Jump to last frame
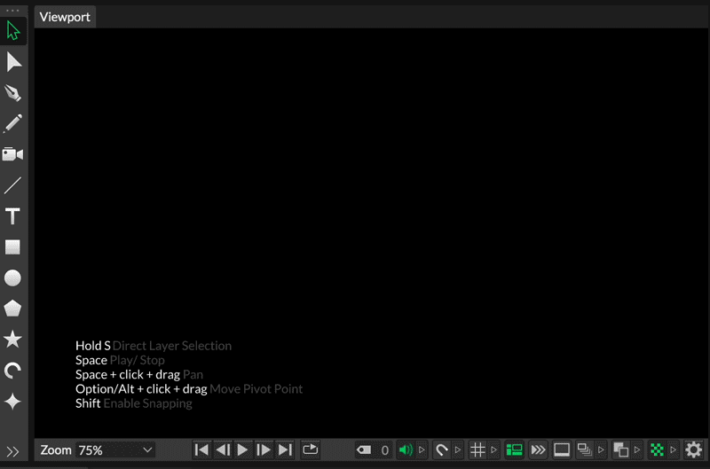Image resolution: width=710 pixels, height=469 pixels. coord(285,450)
